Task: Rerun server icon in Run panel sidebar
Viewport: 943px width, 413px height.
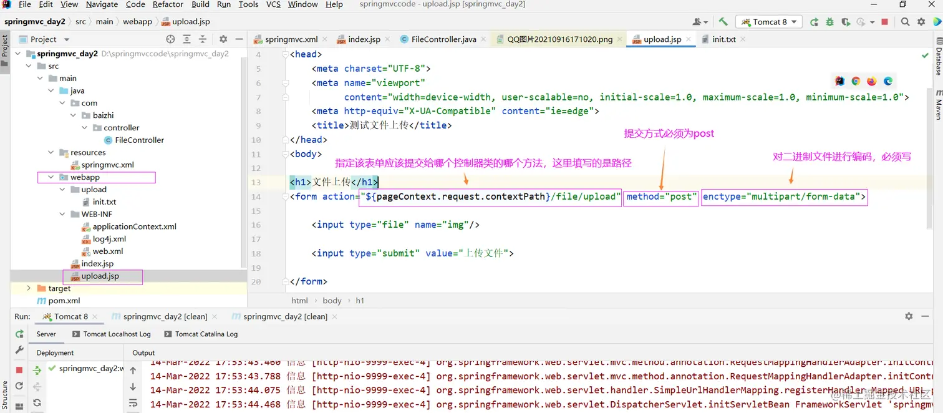Action: tap(19, 334)
